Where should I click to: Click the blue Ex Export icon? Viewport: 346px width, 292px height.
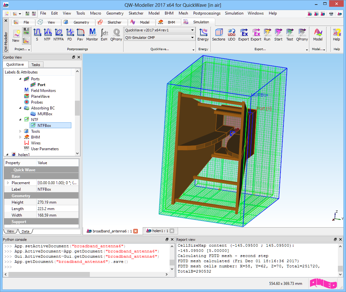[244, 35]
